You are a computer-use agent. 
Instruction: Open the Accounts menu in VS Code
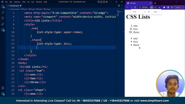point(3,88)
